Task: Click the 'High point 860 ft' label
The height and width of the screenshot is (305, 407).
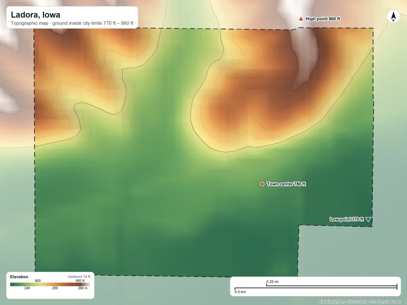Action: pos(323,19)
